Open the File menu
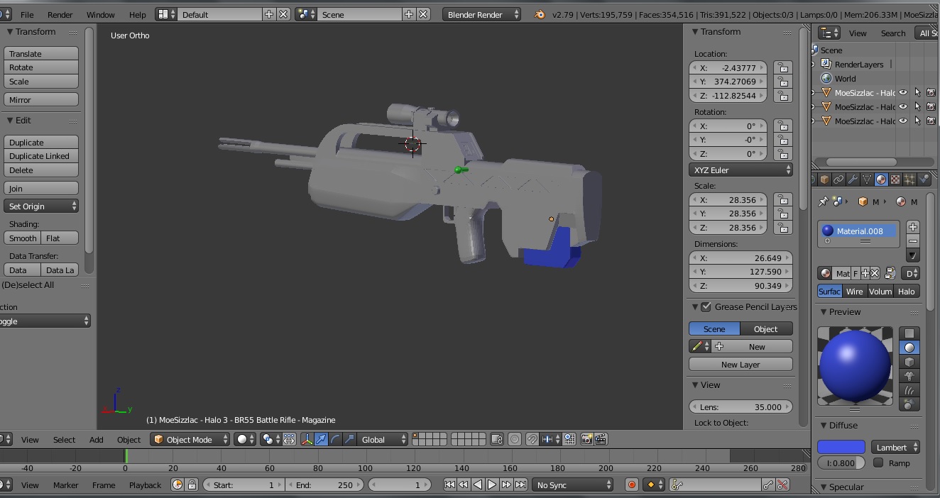Viewport: 940px width, 498px height. pyautogui.click(x=27, y=15)
